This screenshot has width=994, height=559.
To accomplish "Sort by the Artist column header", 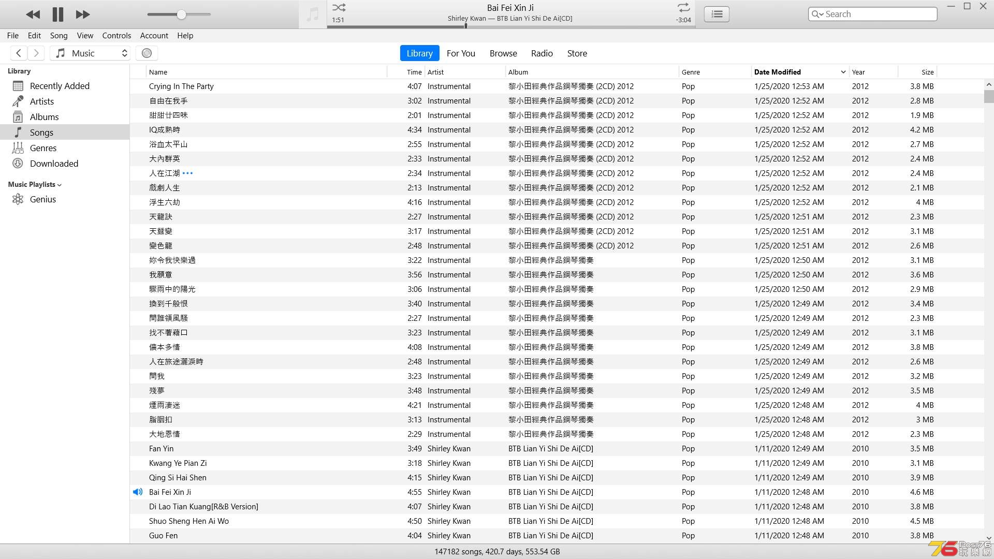I will click(464, 72).
